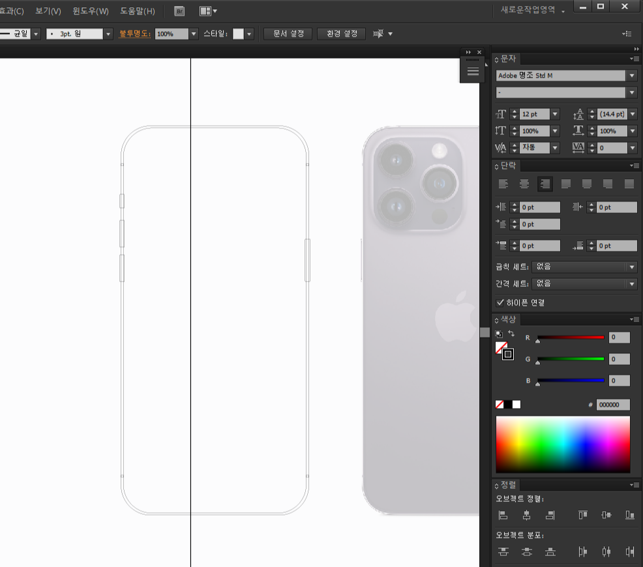
Task: Open the 효과(C) menu
Action: [12, 11]
